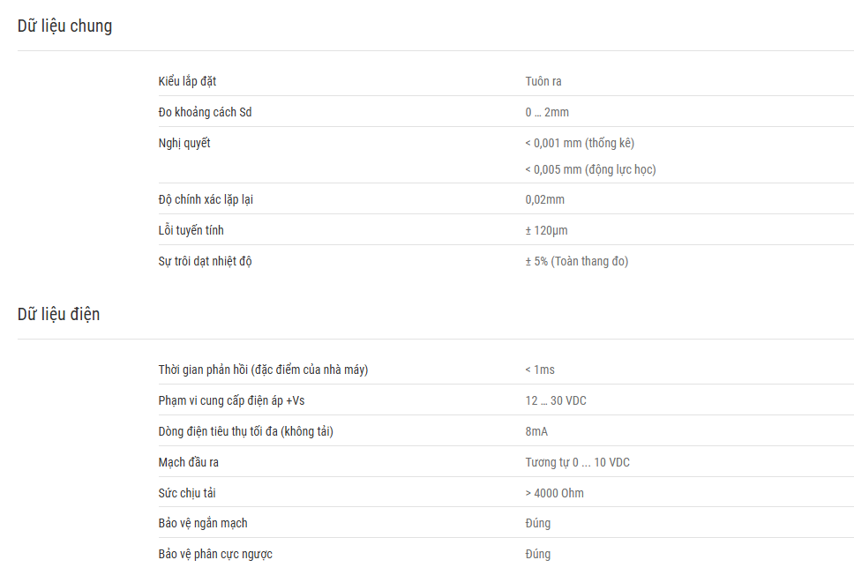Select the 'Kiểu lắp đặt' row label
The height and width of the screenshot is (575, 854).
187,81
